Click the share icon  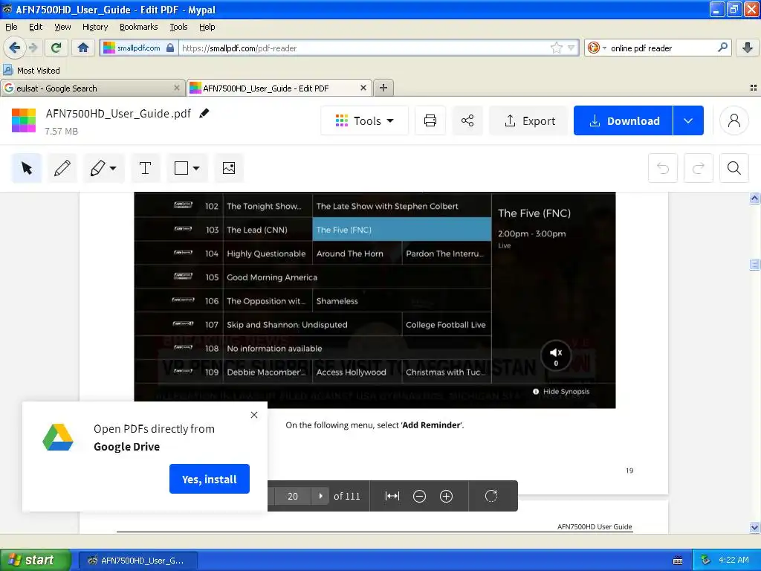tap(467, 120)
